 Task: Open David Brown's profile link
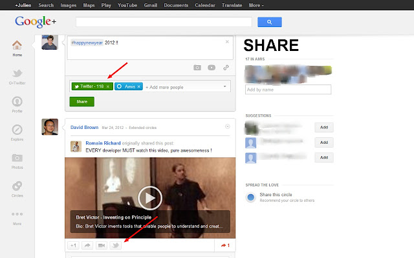tap(85, 128)
